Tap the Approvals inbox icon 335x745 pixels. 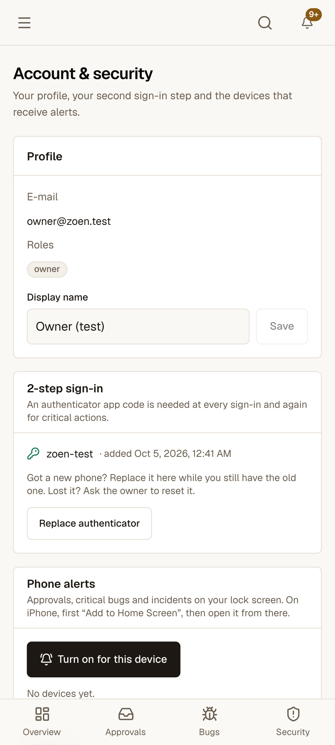[126, 714]
